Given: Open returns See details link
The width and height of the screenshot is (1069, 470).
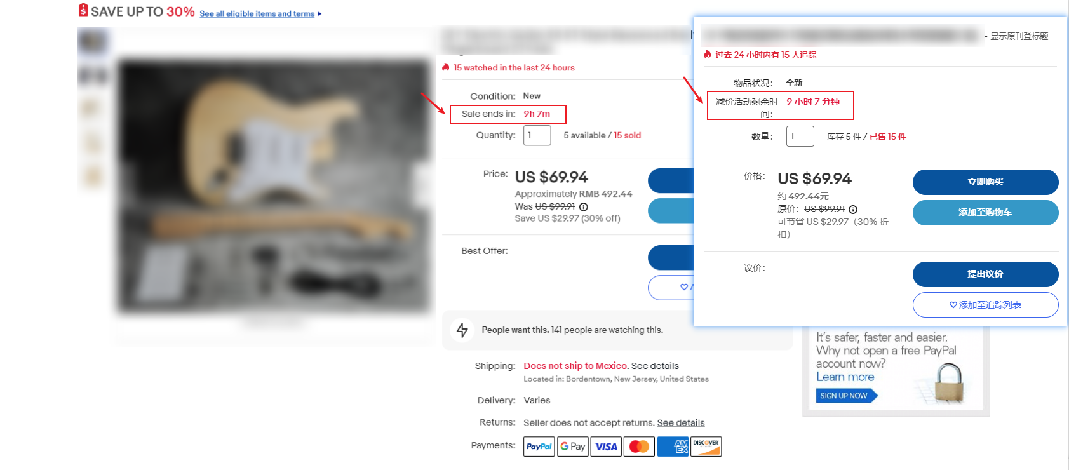Looking at the screenshot, I should click(x=681, y=423).
